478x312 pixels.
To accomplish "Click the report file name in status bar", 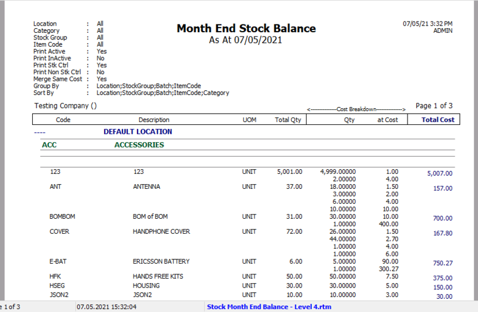I will tap(268, 307).
